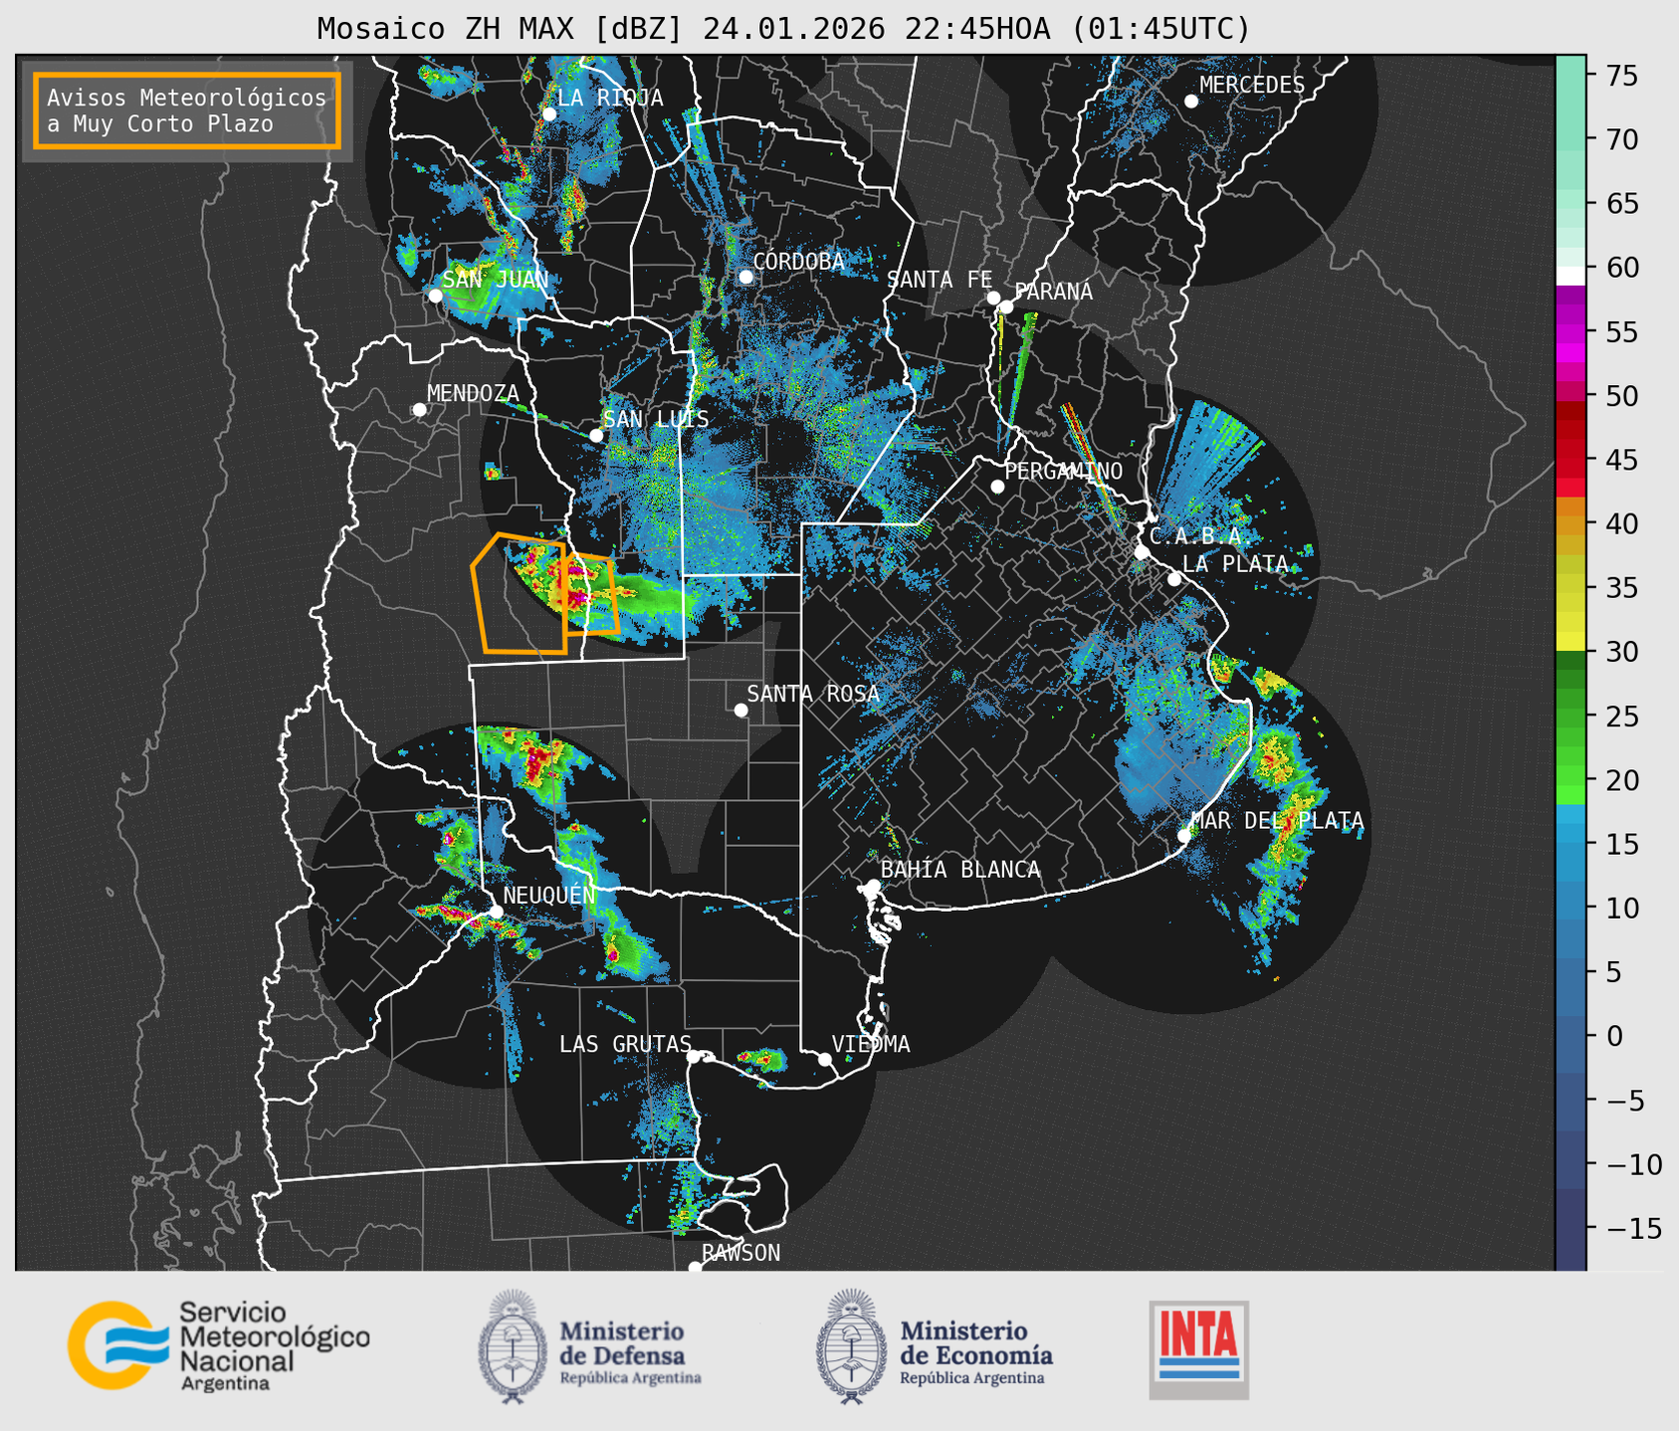Click the LA RIOJA city label
Viewport: 1679px width, 1431px height.
pyautogui.click(x=610, y=98)
